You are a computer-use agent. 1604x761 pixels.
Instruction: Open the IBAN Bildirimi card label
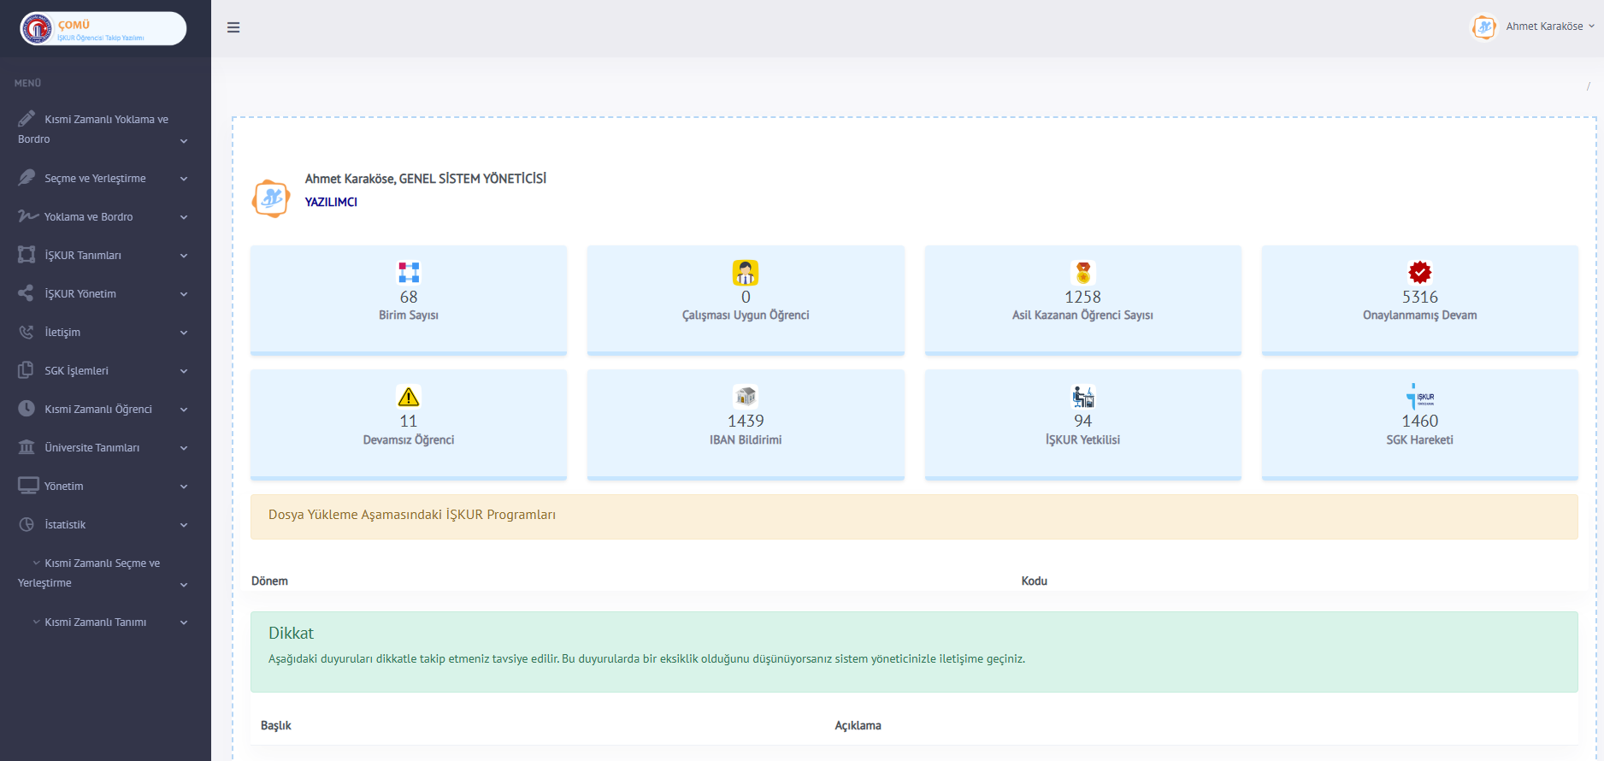click(x=746, y=439)
